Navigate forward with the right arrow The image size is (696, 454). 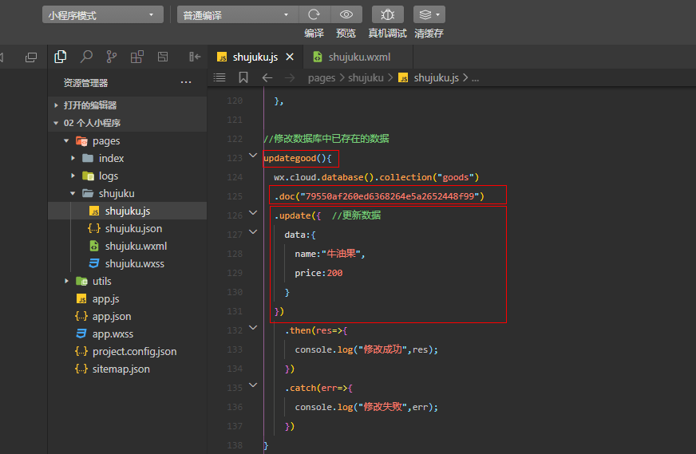coord(290,78)
